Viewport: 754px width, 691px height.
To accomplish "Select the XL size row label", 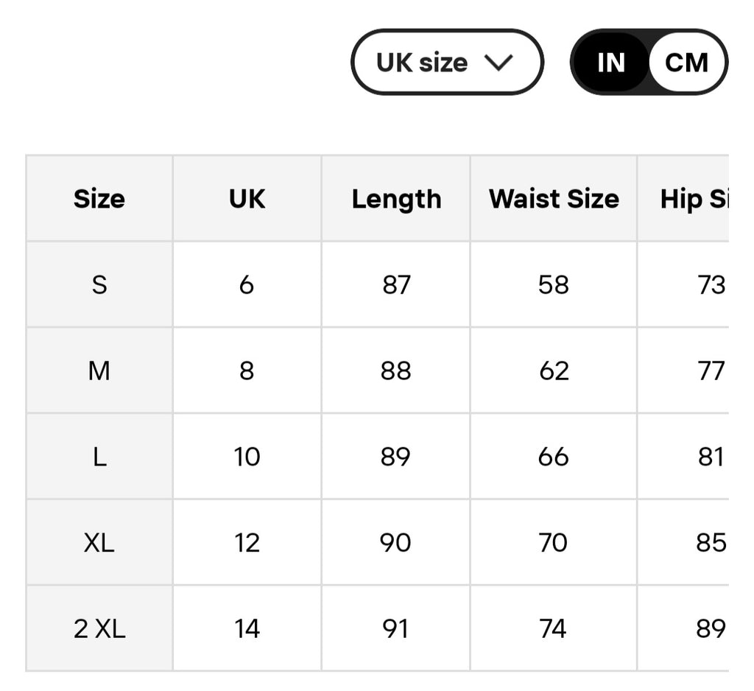I will pos(99,542).
